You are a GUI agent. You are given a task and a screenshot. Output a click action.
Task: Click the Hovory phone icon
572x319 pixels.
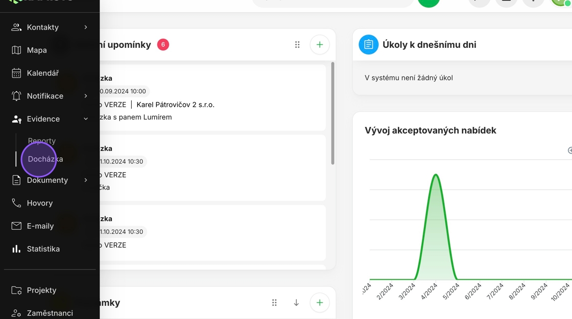[x=16, y=203]
